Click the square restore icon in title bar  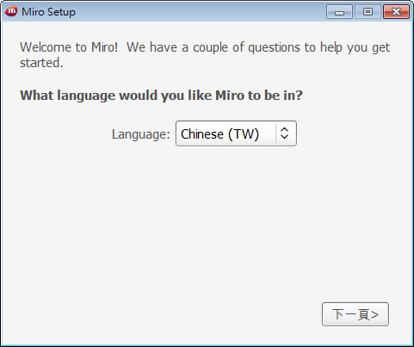(368, 12)
